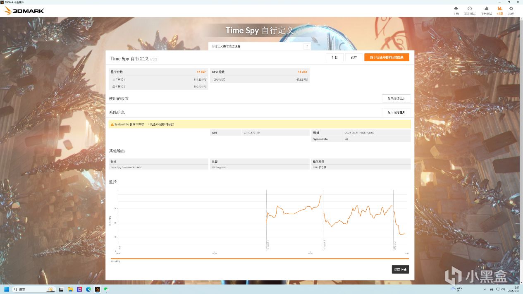Show detailed info for settings used (使用的设置)

pyautogui.click(x=396, y=98)
